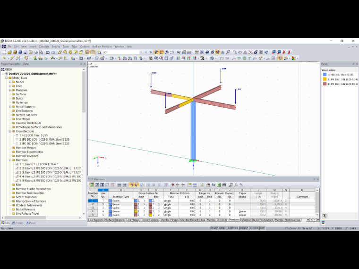359x269 pixels.
Task: Switch to Cross-Sections table tab
Action: click(x=150, y=220)
